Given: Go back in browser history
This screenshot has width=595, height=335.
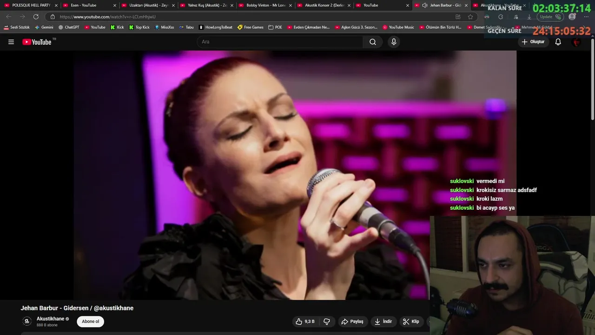Looking at the screenshot, I should tap(8, 17).
